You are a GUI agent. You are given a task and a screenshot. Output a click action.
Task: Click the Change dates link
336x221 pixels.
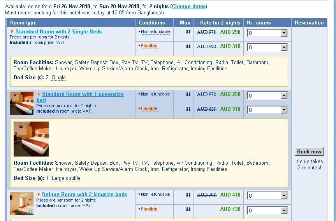[188, 7]
